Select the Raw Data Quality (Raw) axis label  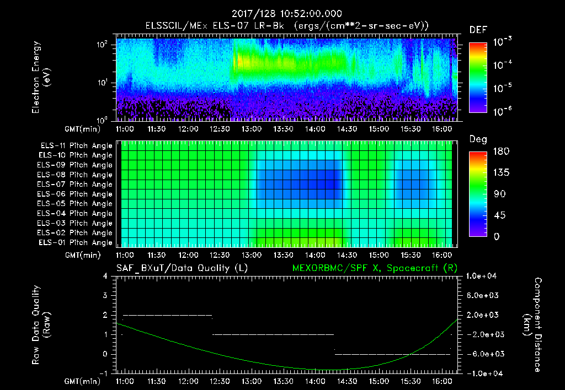[41, 324]
